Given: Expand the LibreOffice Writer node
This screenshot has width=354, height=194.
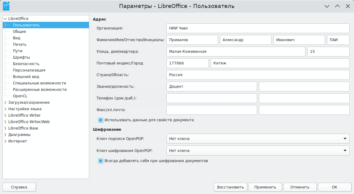Looking at the screenshot, I should pos(5,115).
